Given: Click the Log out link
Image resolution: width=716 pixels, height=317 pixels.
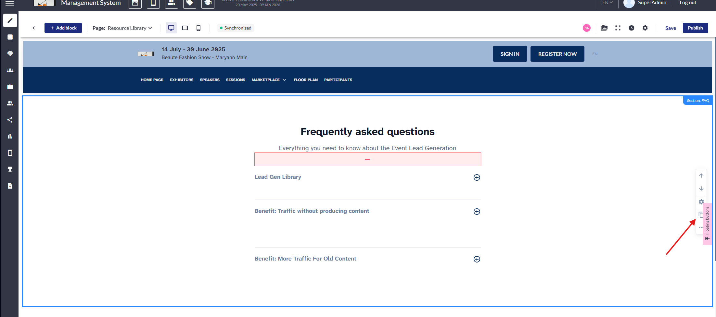Looking at the screenshot, I should coord(688,3).
